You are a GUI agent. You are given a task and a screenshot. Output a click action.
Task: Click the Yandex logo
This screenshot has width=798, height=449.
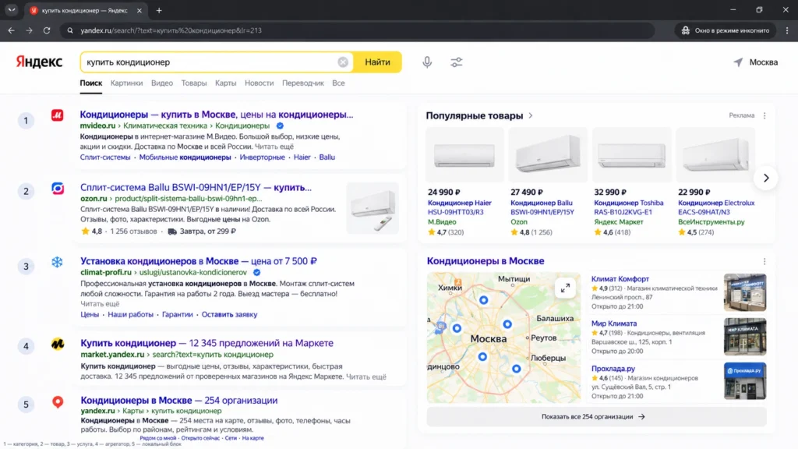pos(39,62)
